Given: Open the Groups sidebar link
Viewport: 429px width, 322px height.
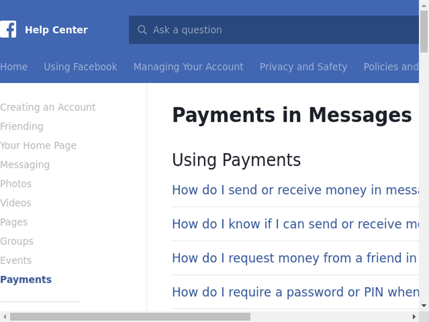Looking at the screenshot, I should click(16, 241).
